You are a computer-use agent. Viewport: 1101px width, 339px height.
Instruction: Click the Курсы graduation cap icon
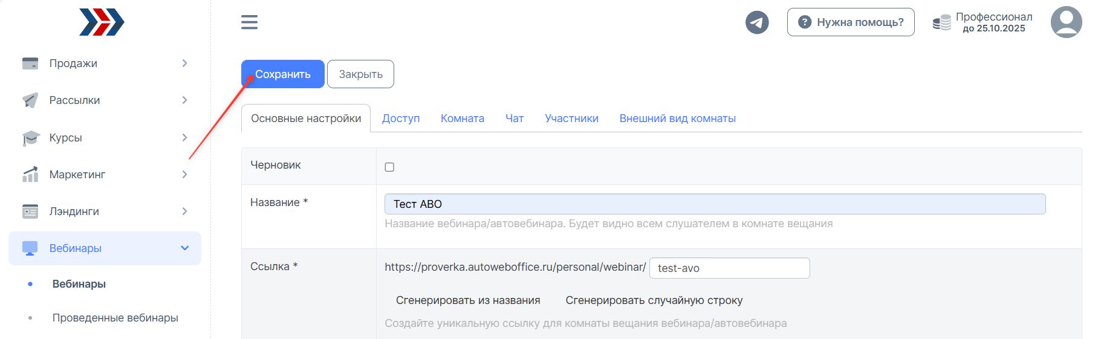coord(30,138)
